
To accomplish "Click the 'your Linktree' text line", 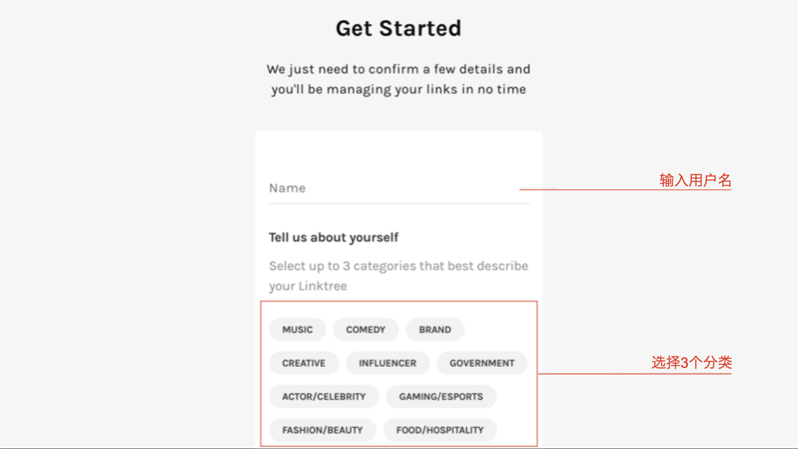I will (x=308, y=286).
